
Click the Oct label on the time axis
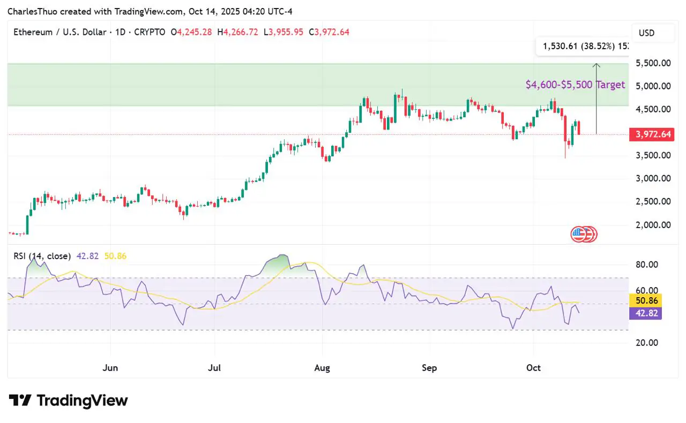pyautogui.click(x=534, y=368)
